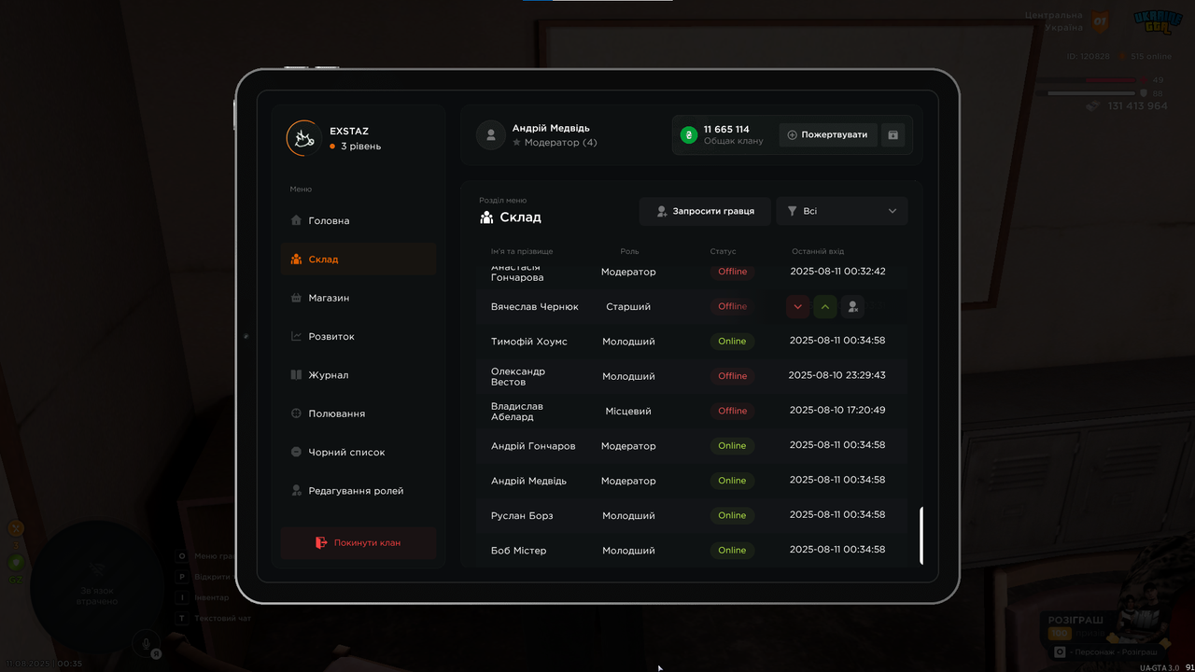Click the Інвентар hotkey hint in HUD
The image size is (1195, 672).
click(211, 597)
